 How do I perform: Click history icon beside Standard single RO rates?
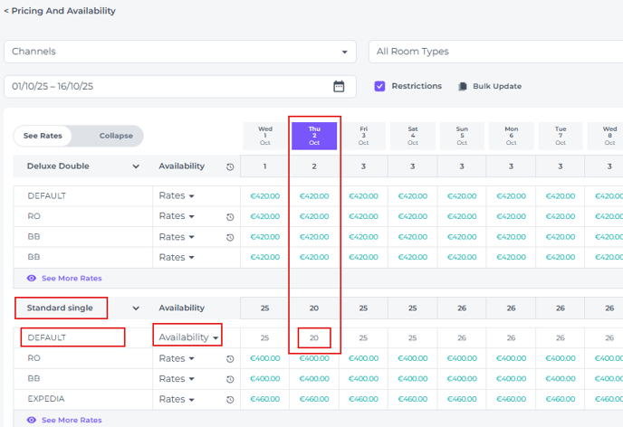[230, 359]
